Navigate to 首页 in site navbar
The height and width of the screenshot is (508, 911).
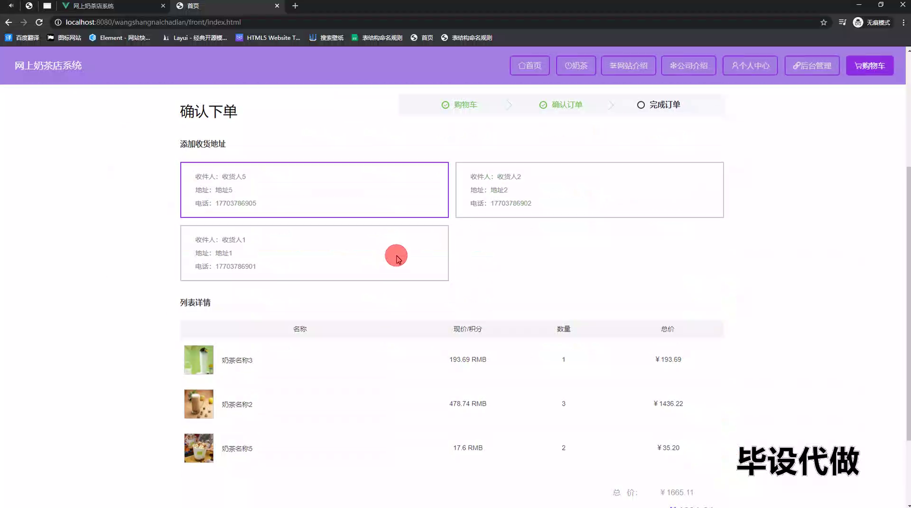530,65
